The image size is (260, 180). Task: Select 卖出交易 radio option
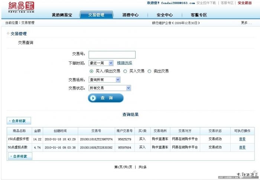coord(149,71)
